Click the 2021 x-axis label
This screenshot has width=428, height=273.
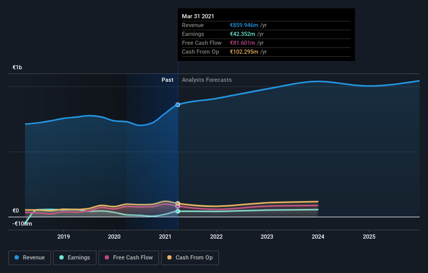click(x=165, y=237)
